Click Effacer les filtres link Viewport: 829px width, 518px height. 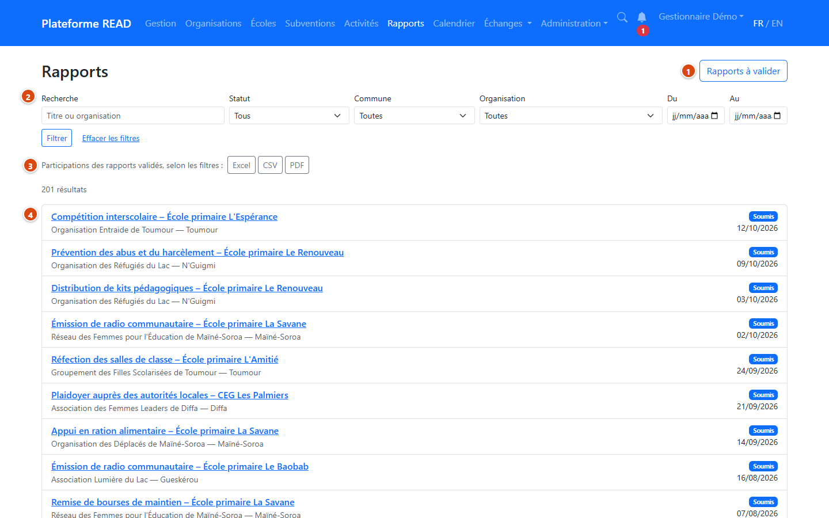(111, 138)
